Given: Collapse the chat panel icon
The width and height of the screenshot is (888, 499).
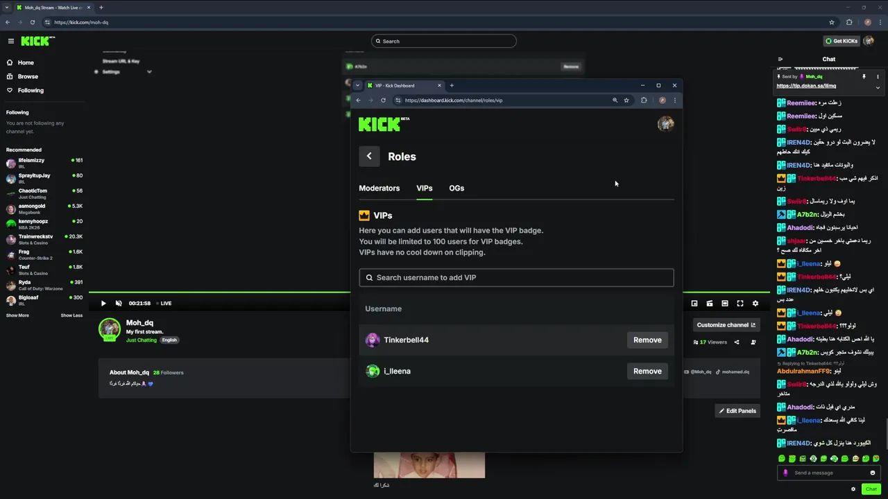Looking at the screenshot, I should point(780,60).
